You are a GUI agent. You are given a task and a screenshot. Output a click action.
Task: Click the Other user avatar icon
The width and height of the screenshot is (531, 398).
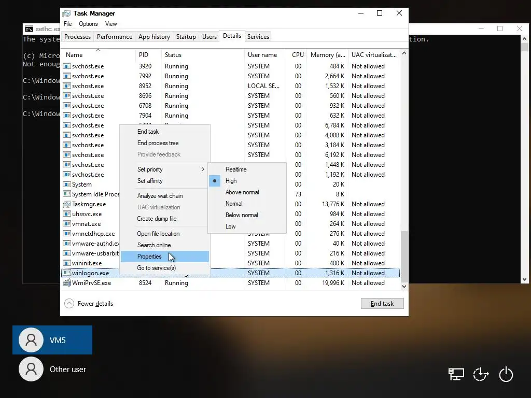pos(31,369)
